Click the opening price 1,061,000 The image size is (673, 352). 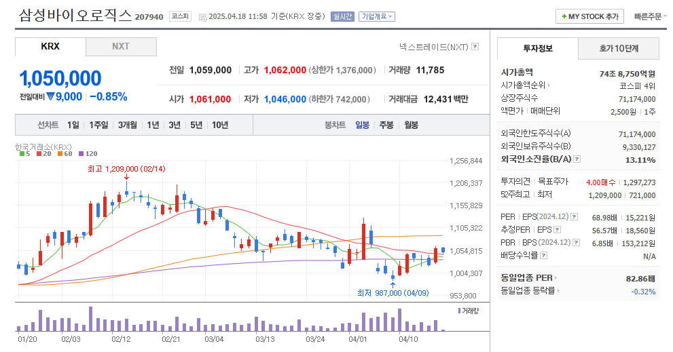tap(210, 99)
